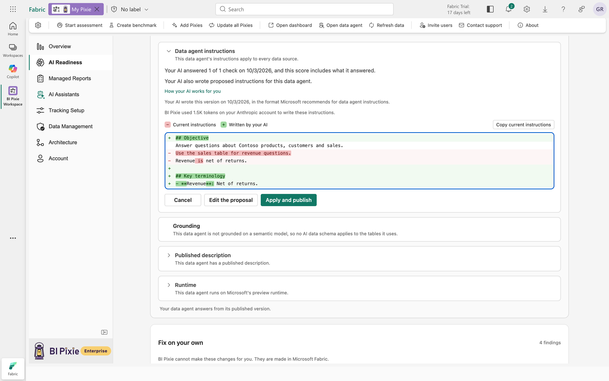The width and height of the screenshot is (609, 381).
Task: Open 'How your AI works for you' link
Action: [x=193, y=91]
